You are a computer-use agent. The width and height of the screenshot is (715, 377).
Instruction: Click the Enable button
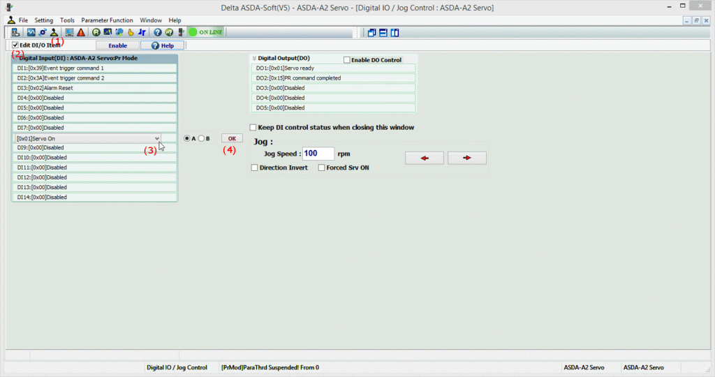click(117, 45)
